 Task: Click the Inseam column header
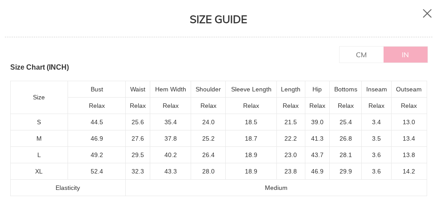(x=376, y=89)
